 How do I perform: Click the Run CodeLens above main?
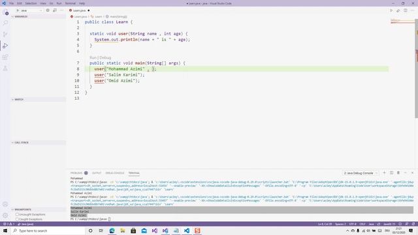pos(93,57)
